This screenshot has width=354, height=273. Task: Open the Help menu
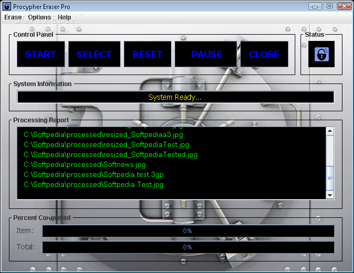pos(65,17)
